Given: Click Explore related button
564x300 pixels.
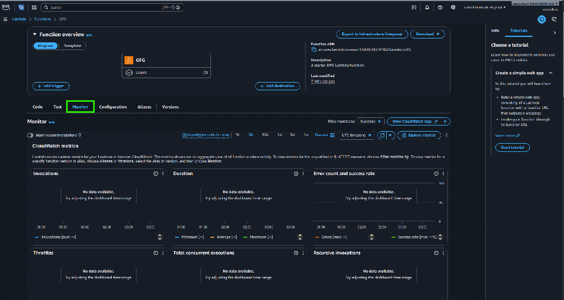Looking at the screenshot, I should tap(419, 135).
